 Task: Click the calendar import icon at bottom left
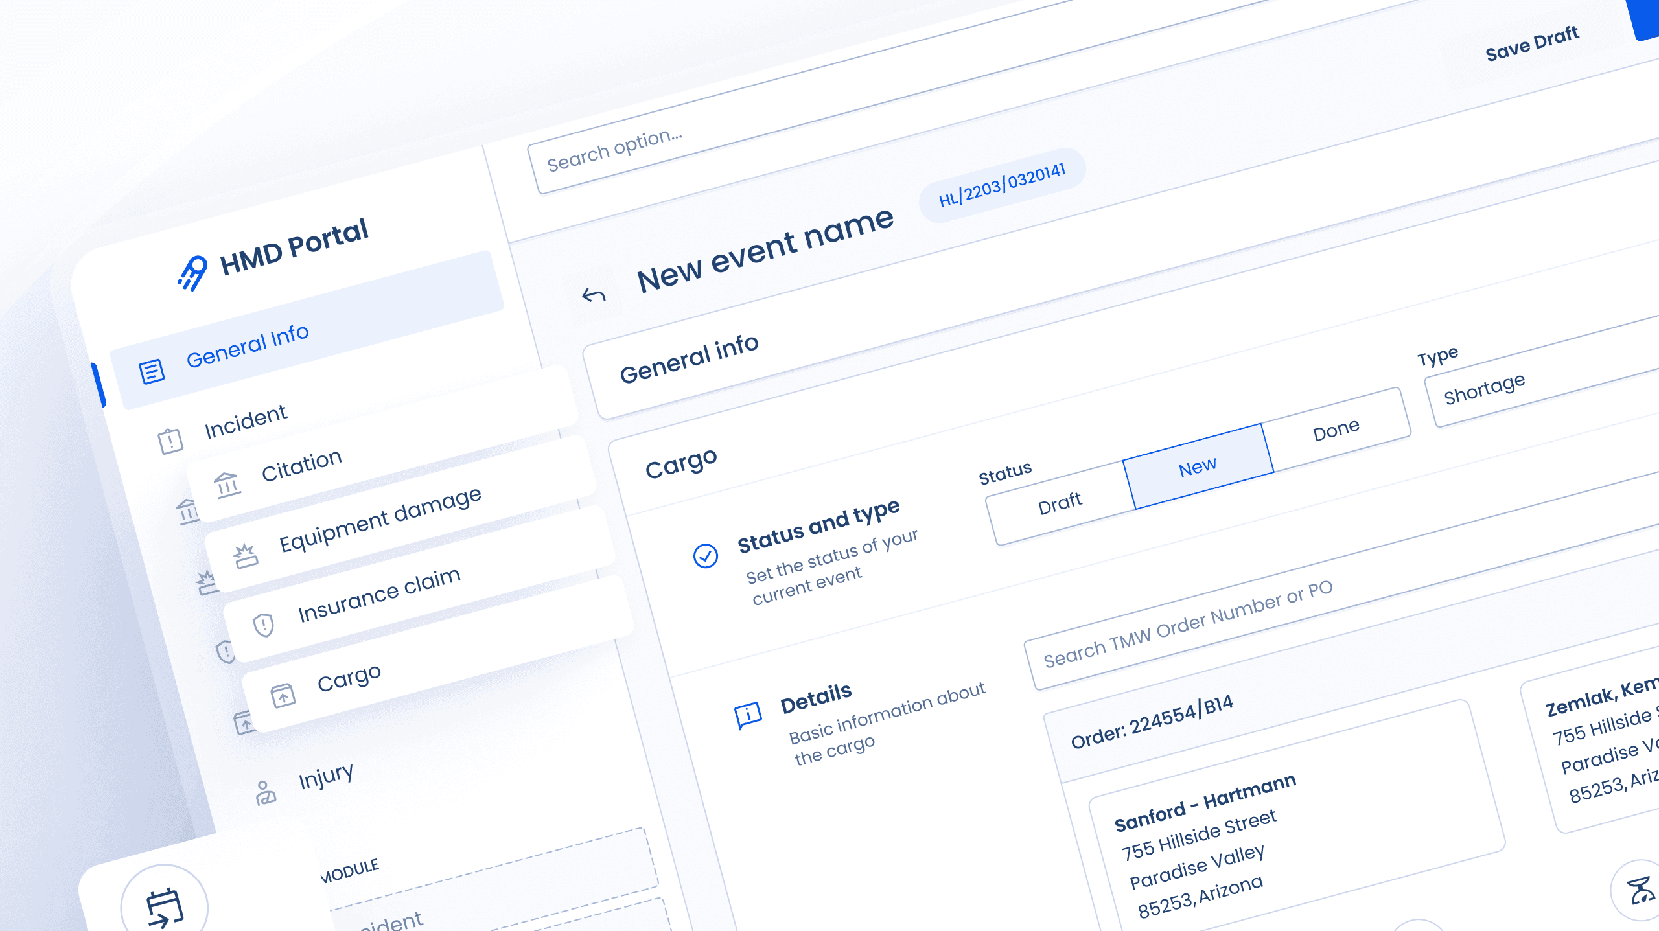[x=165, y=907]
